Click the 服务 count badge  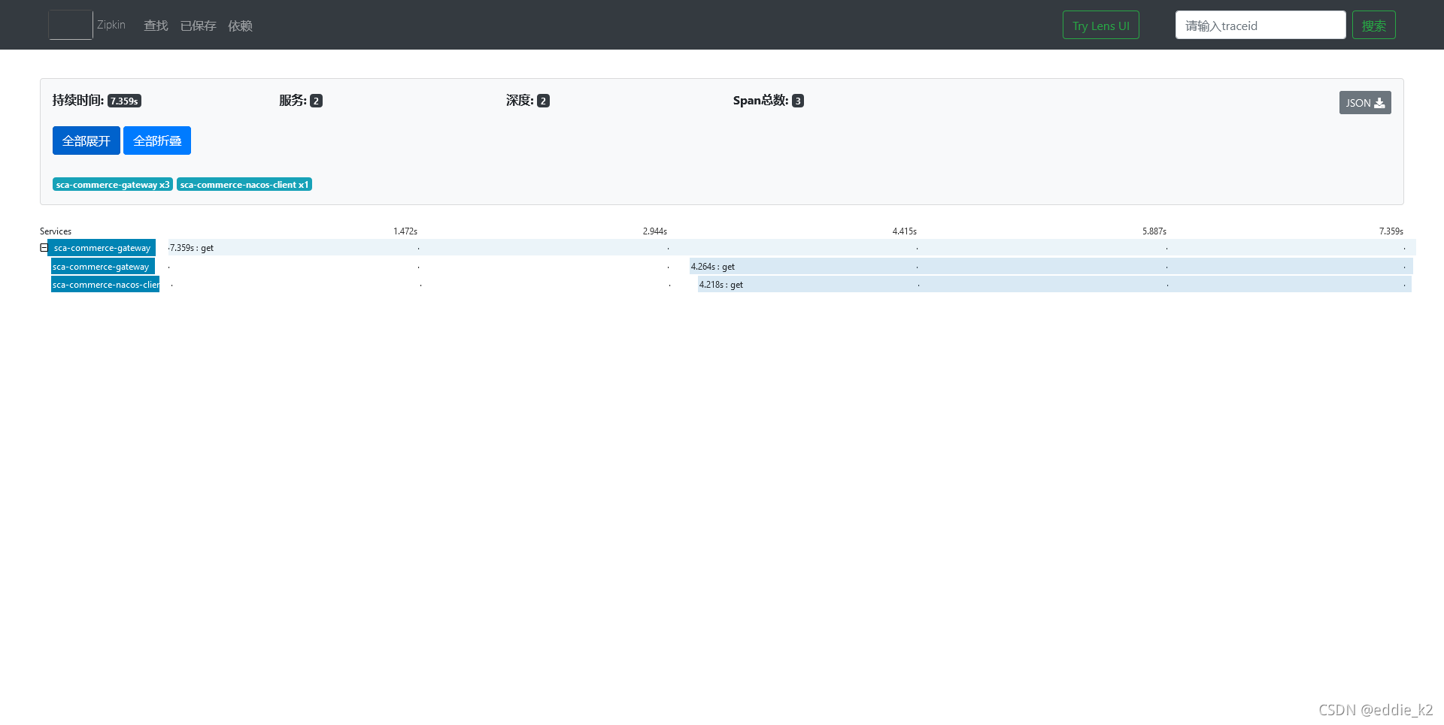pos(316,101)
